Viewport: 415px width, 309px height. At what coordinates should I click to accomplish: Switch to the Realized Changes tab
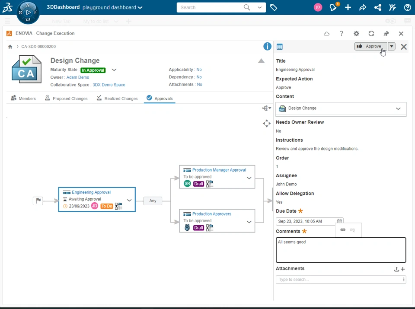[x=117, y=98]
